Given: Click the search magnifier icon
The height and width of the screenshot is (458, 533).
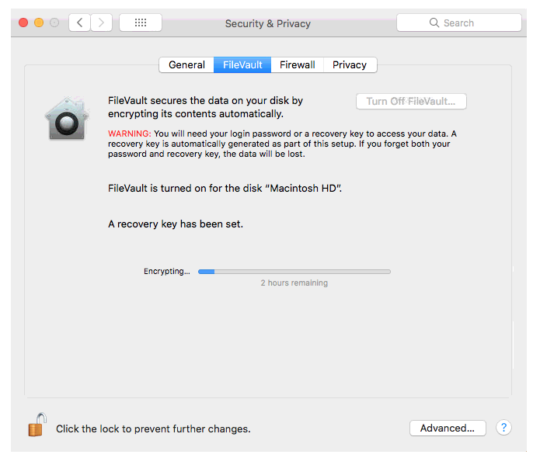Looking at the screenshot, I should [434, 23].
